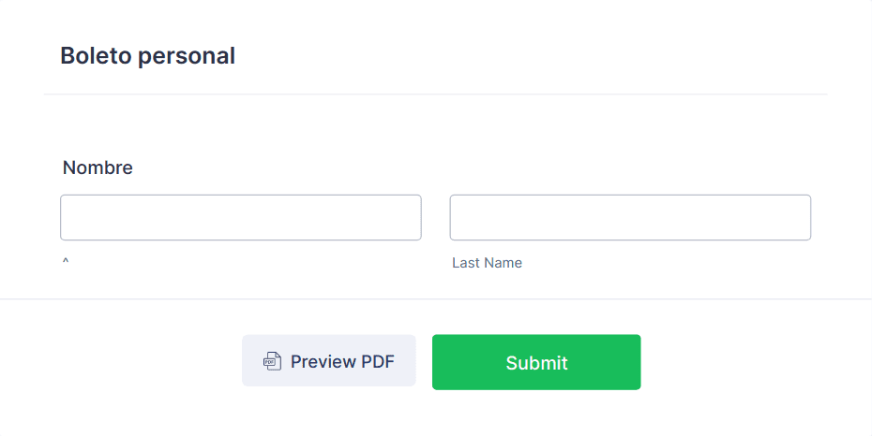
Task: Select the Nombre field label
Action: tap(98, 167)
